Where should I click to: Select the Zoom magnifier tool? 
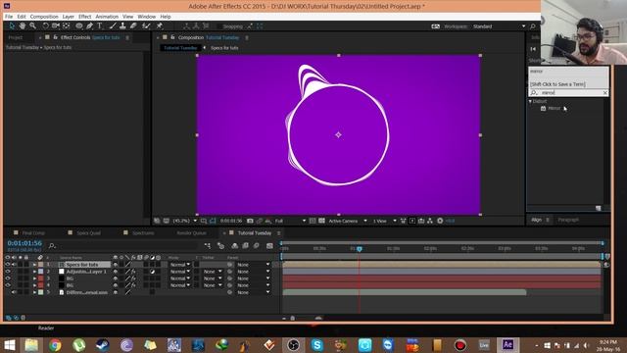[32, 26]
